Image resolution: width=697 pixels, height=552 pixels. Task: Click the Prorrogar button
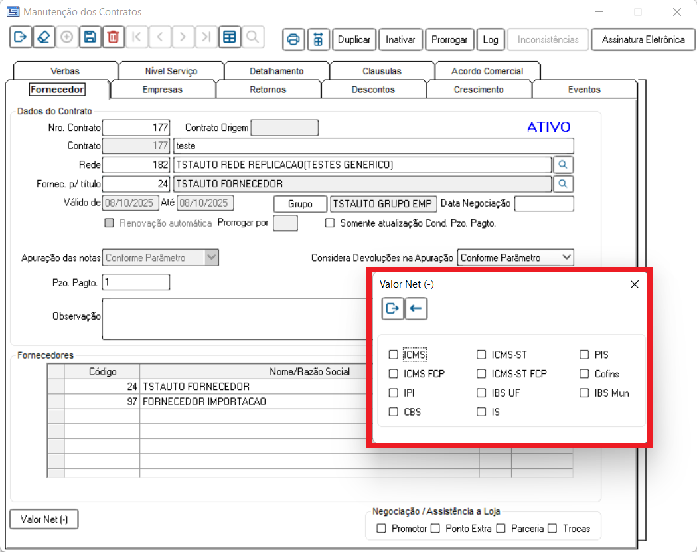pyautogui.click(x=449, y=40)
